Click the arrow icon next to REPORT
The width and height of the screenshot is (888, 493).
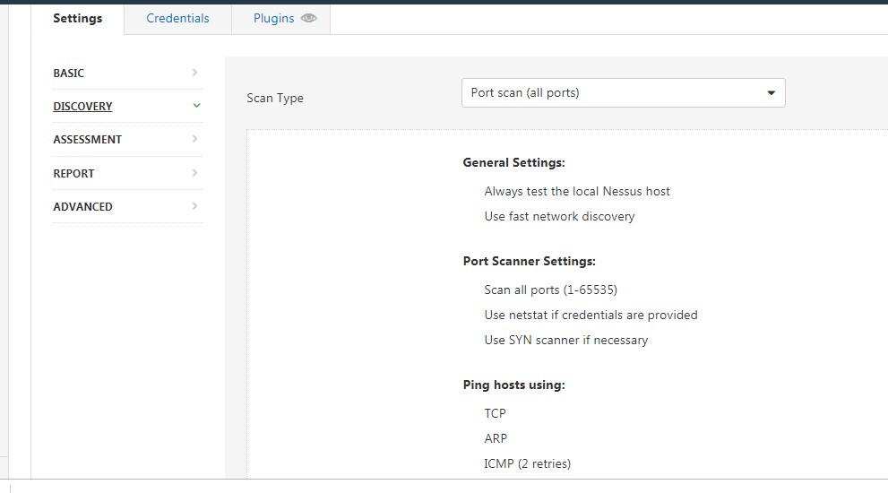click(x=195, y=173)
